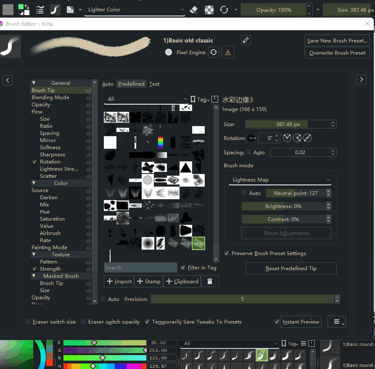Select the gray circle brush tip thumbnail
Image resolution: width=375 pixels, height=369 pixels.
148,180
